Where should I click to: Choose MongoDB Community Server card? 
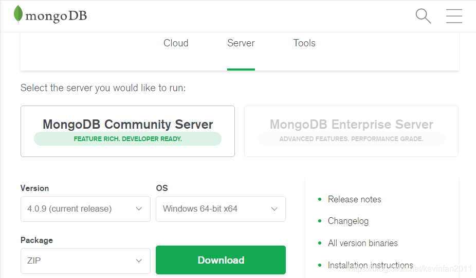click(x=127, y=131)
